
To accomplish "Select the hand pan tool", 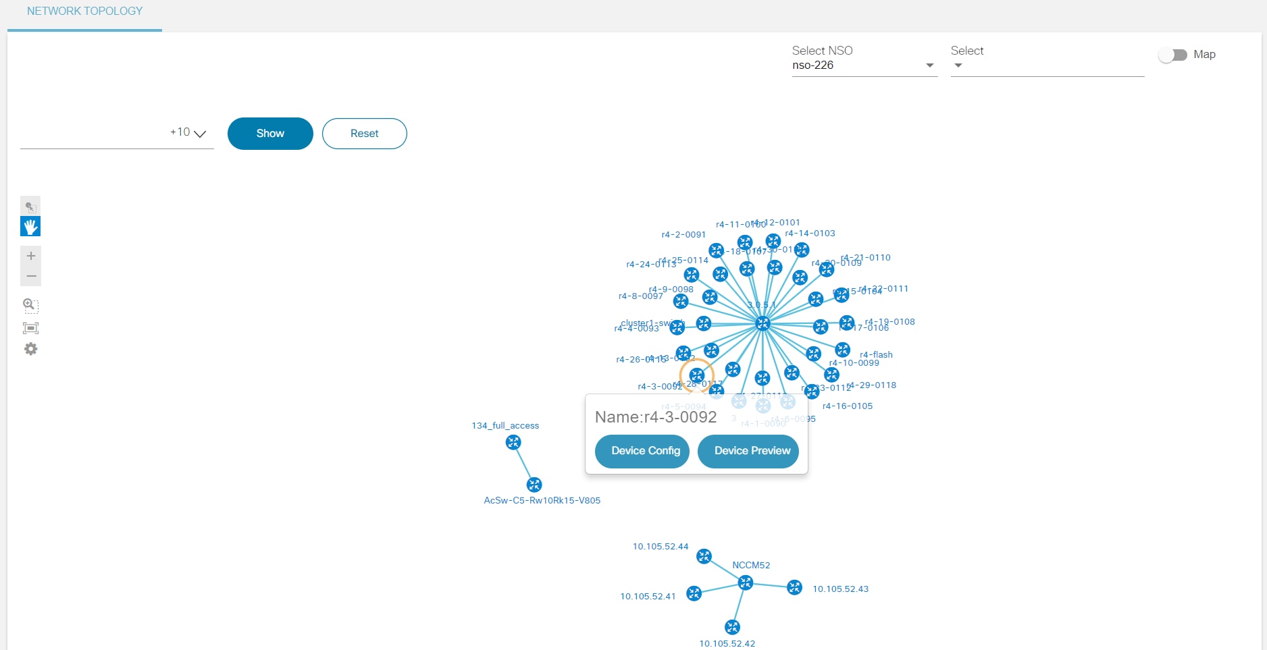I will click(30, 226).
